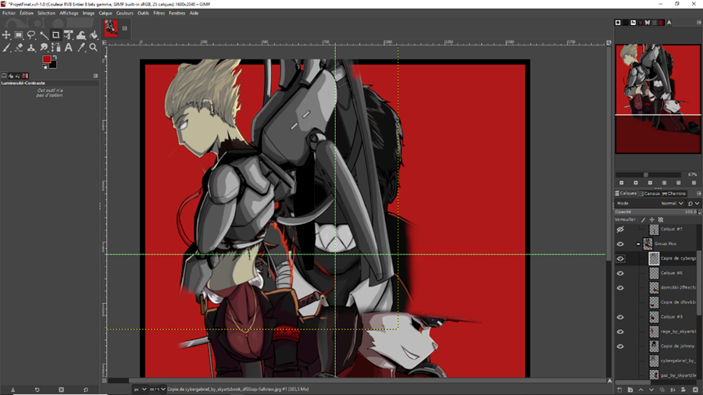Select the Calque #3 layer
The image size is (703, 395).
(671, 317)
